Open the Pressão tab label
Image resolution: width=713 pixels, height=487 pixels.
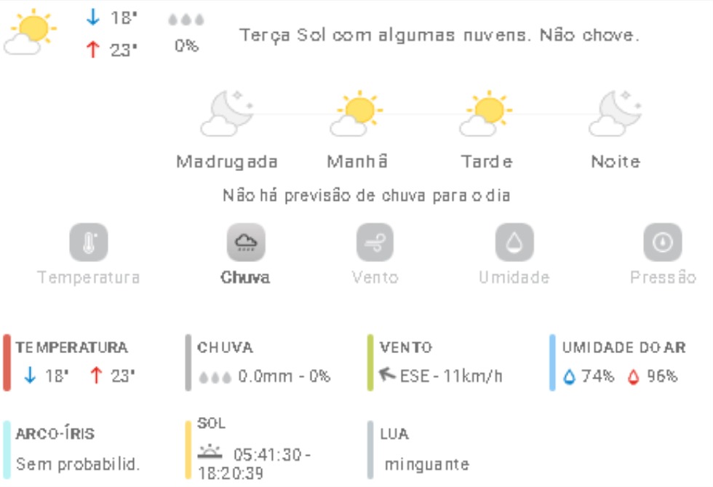tap(663, 277)
